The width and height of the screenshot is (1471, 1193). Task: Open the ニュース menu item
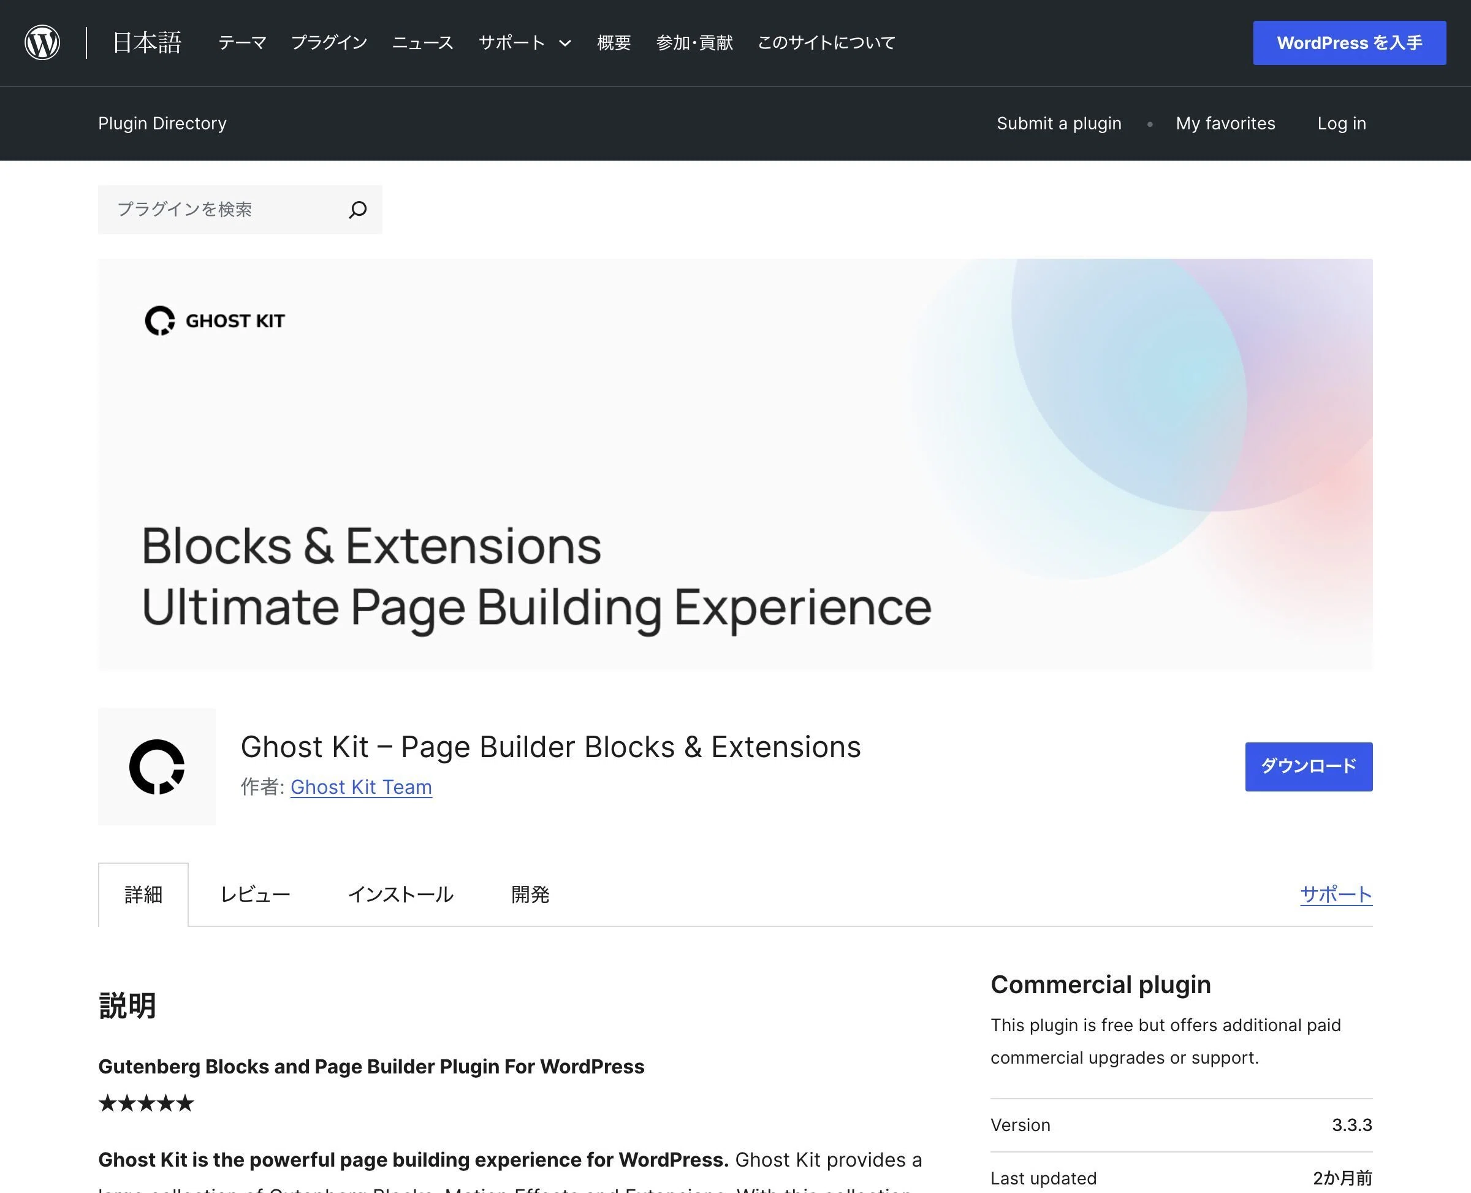coord(422,43)
